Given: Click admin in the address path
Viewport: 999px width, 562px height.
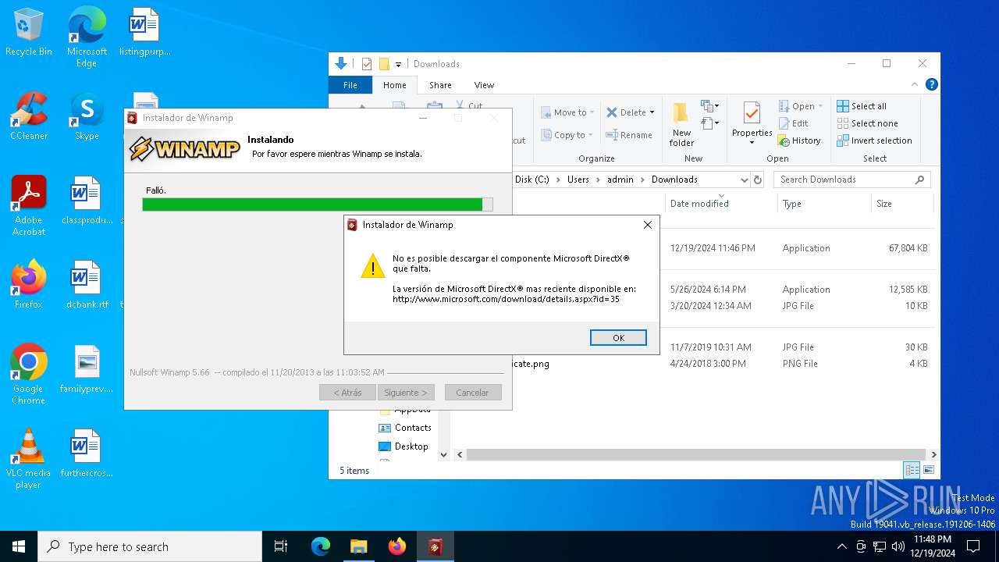Looking at the screenshot, I should [x=620, y=180].
